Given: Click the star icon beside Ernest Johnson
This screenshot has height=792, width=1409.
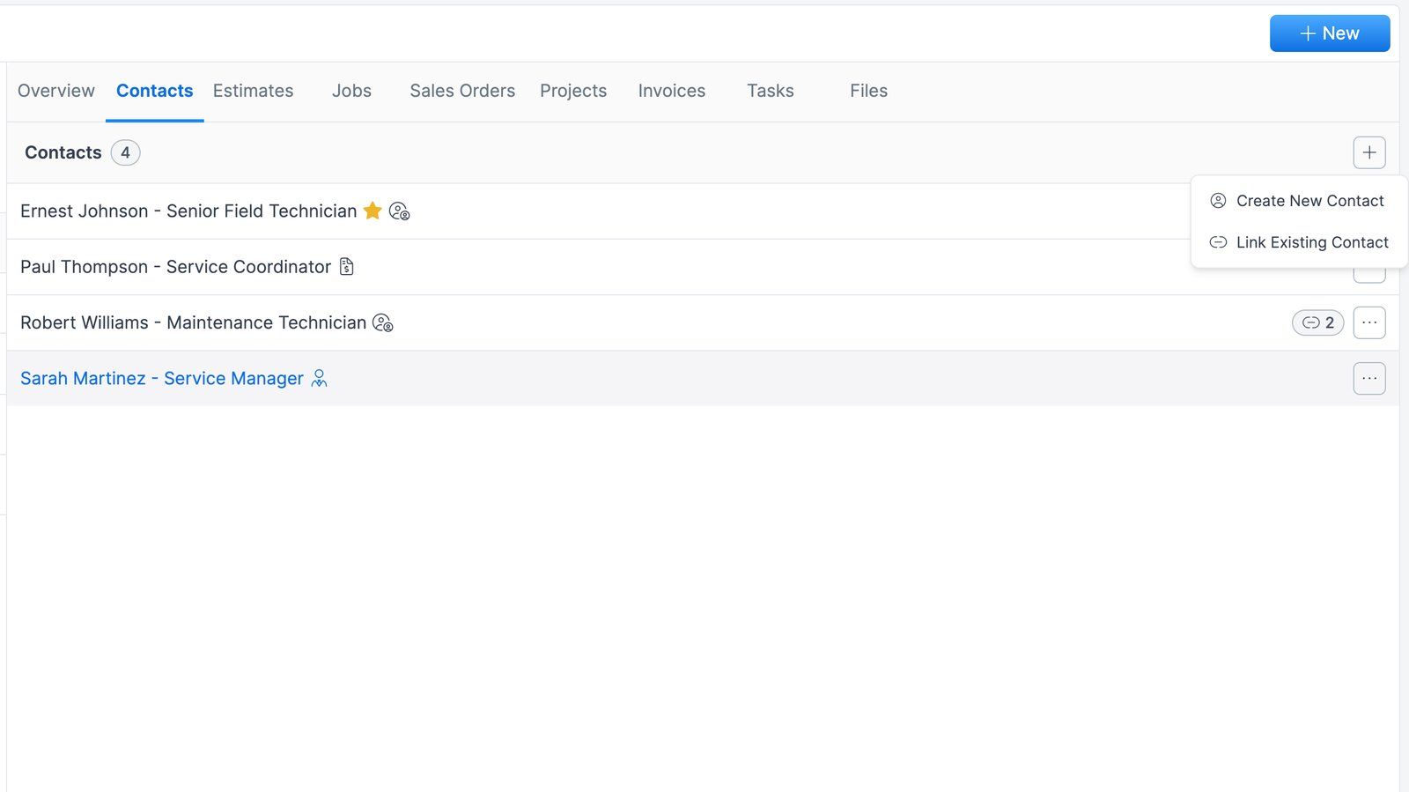Looking at the screenshot, I should pyautogui.click(x=373, y=211).
